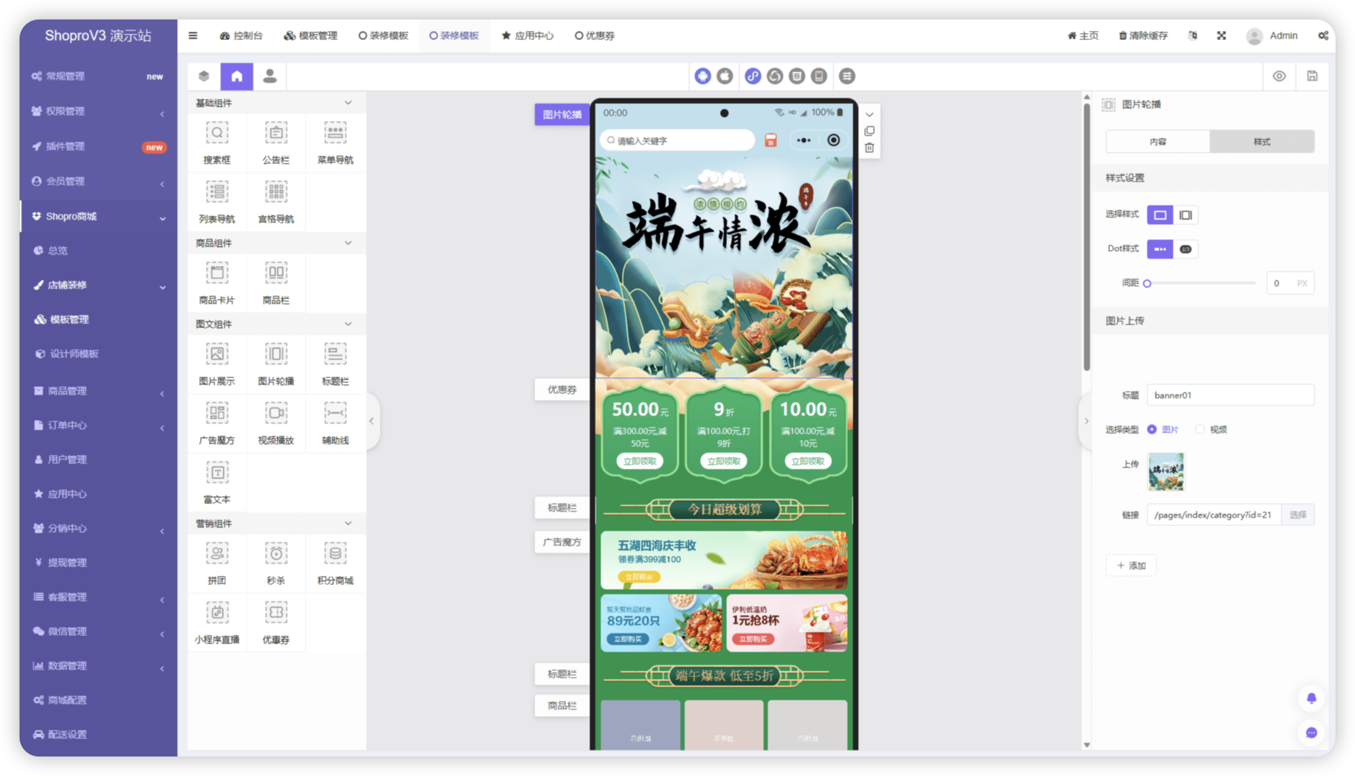The height and width of the screenshot is (776, 1355).
Task: Select the 视频 radio option
Action: tap(1200, 429)
